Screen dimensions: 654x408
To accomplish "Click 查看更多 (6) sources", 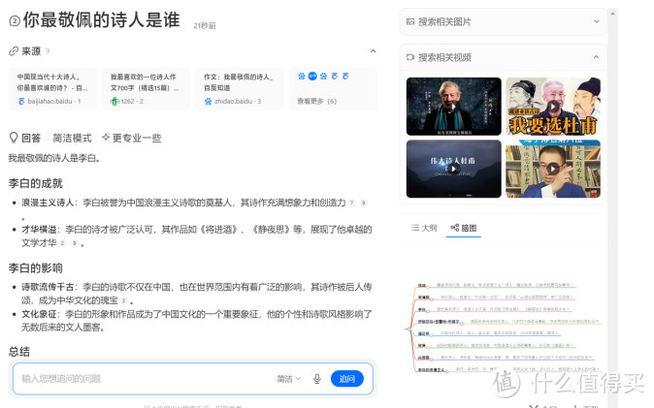I will click(x=316, y=101).
